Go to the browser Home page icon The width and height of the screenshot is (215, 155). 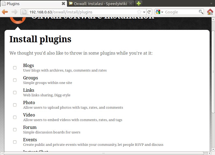210,12
